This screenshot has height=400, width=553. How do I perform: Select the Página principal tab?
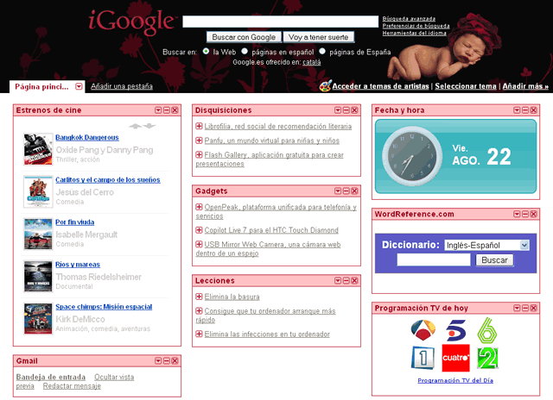(41, 87)
